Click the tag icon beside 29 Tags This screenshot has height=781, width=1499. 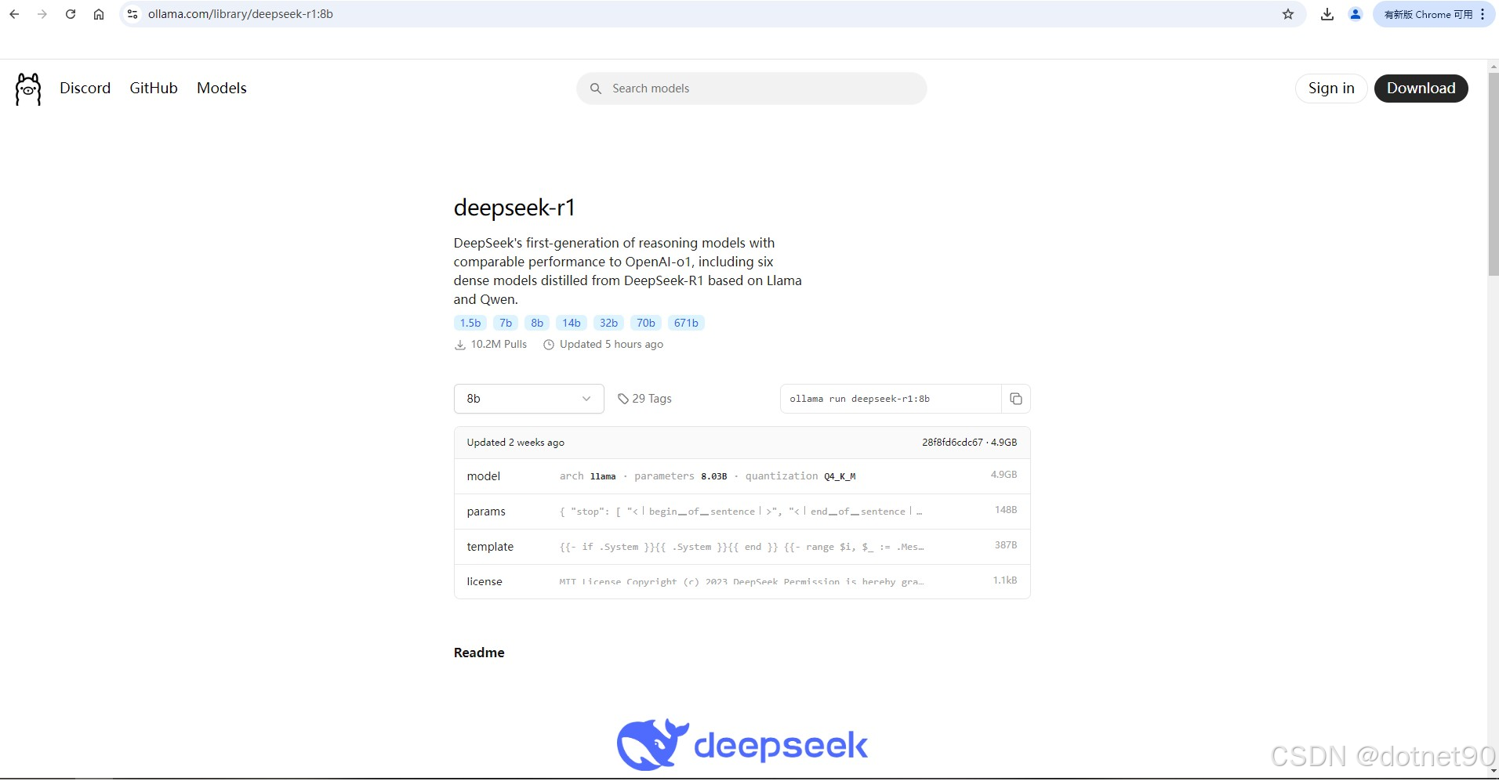click(623, 399)
